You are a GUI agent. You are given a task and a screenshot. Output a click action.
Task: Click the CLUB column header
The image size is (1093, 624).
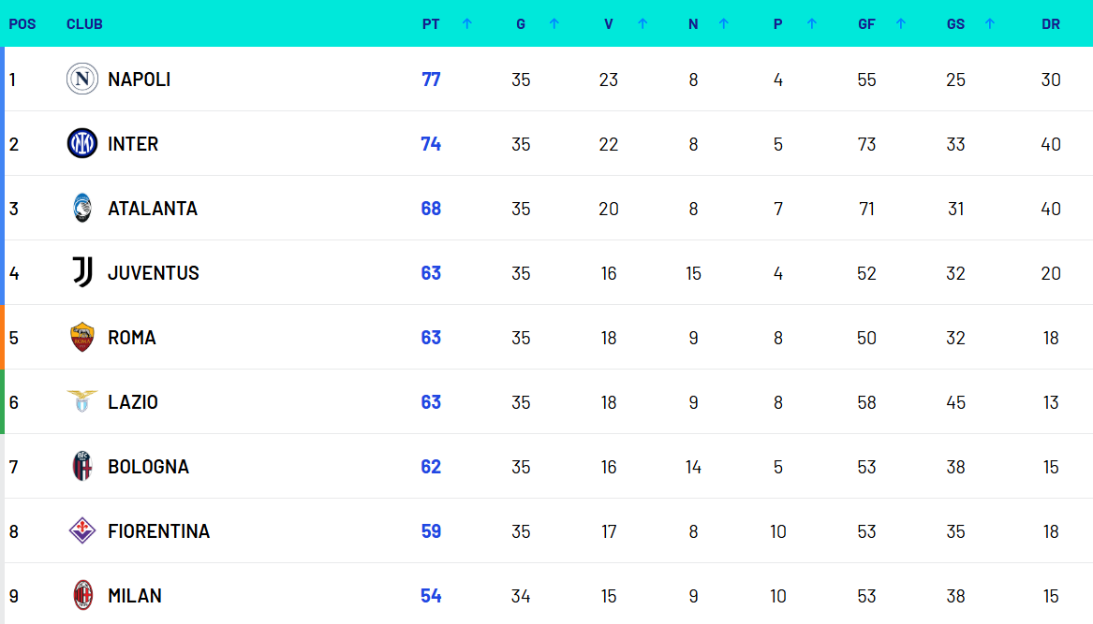[84, 23]
